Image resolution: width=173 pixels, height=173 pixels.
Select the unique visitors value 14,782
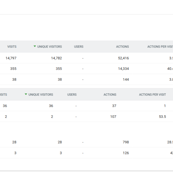coord(57,58)
